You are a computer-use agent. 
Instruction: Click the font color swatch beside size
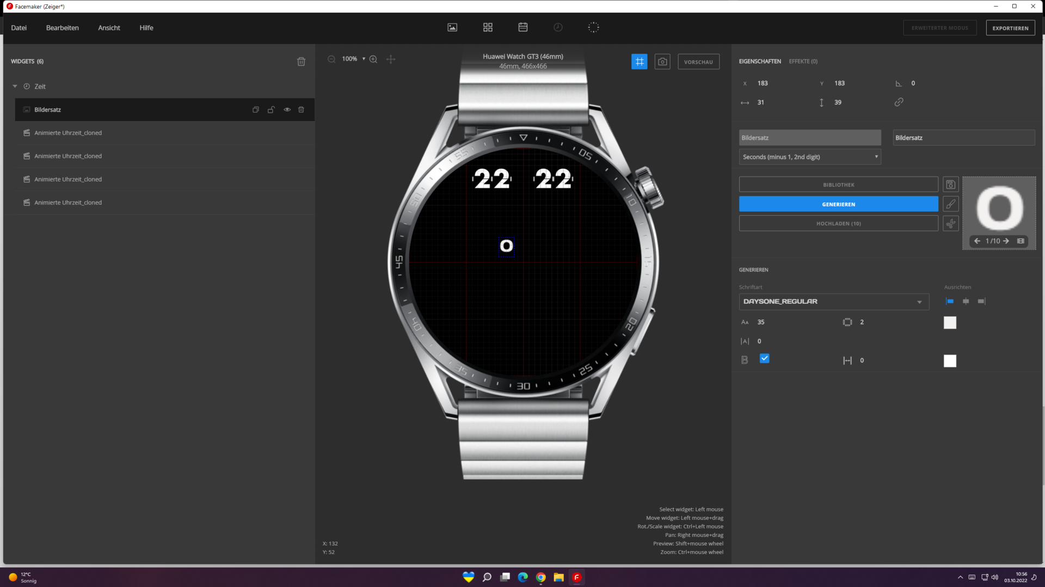tap(950, 323)
